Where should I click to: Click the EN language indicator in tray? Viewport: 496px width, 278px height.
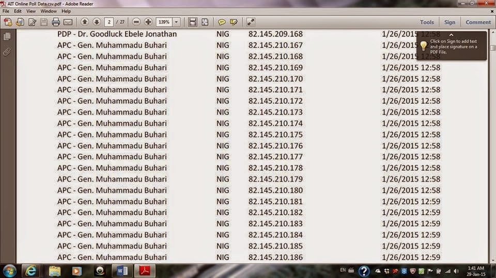(x=343, y=270)
